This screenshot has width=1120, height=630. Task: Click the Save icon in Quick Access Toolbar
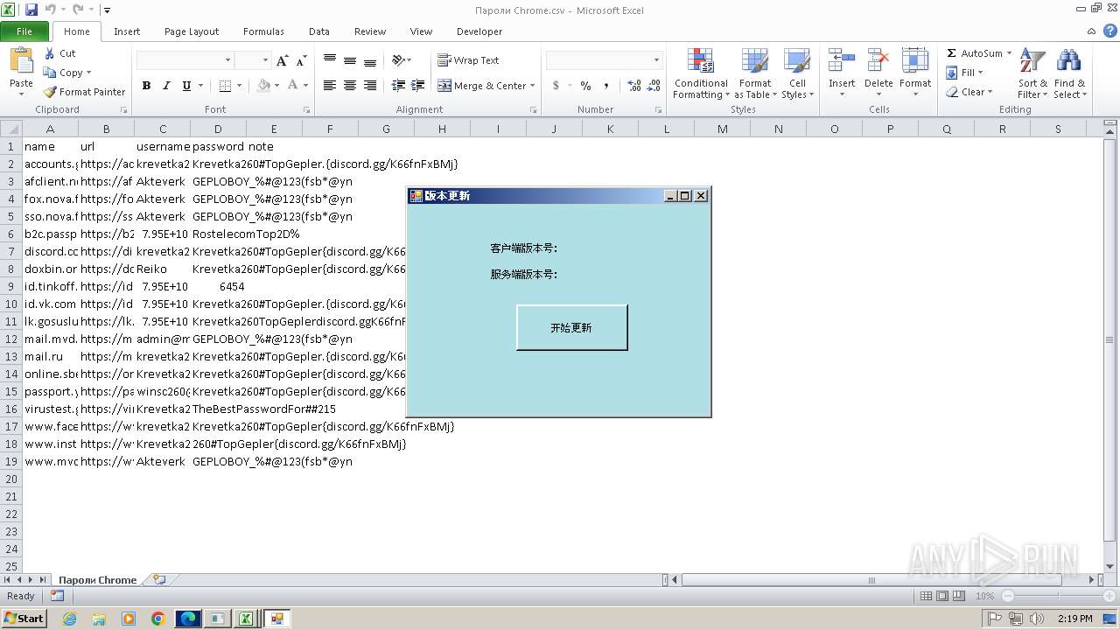[31, 10]
